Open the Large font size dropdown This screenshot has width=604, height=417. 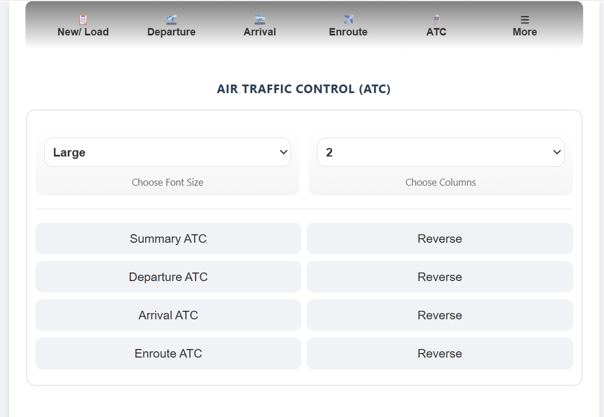click(x=168, y=153)
